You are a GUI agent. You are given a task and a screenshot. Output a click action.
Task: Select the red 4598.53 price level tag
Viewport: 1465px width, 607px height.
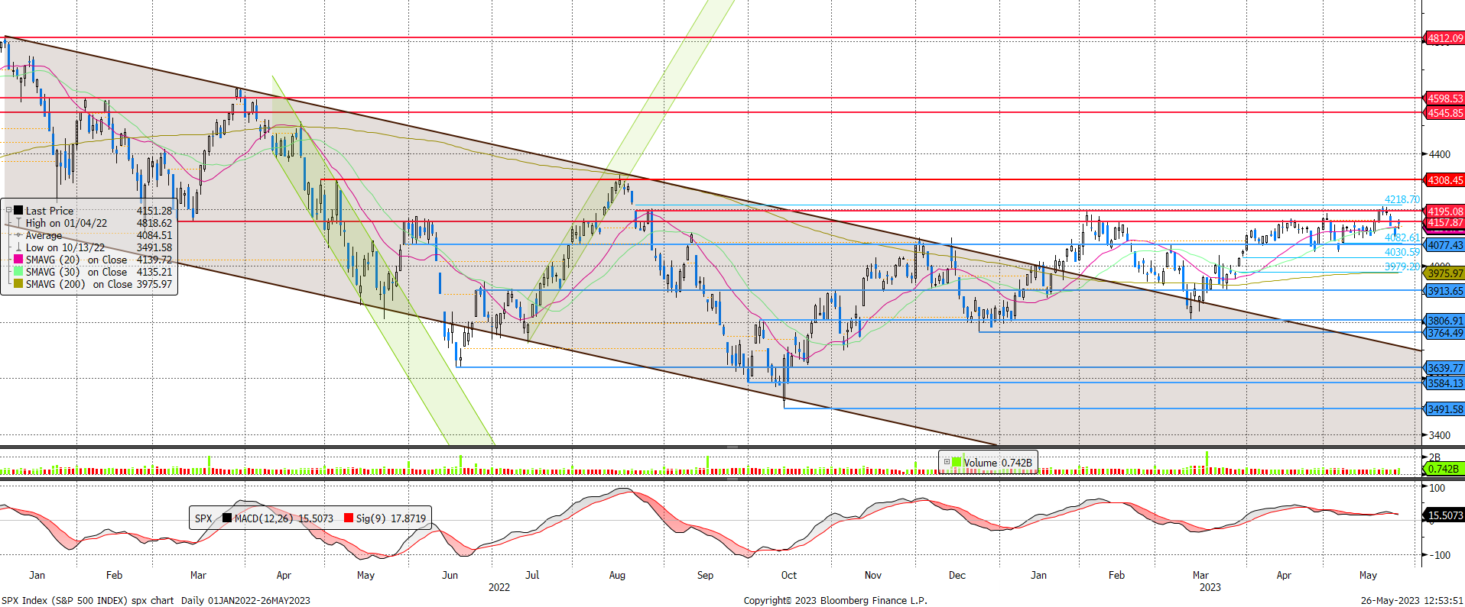(1444, 98)
